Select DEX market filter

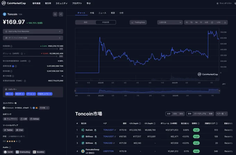click(x=181, y=114)
